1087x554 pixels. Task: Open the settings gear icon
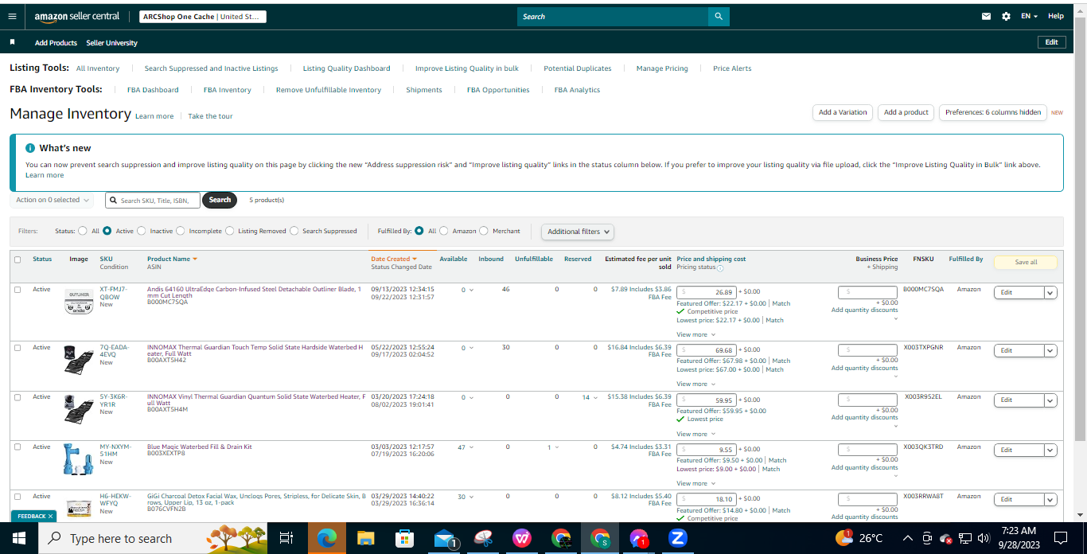[x=1006, y=16]
